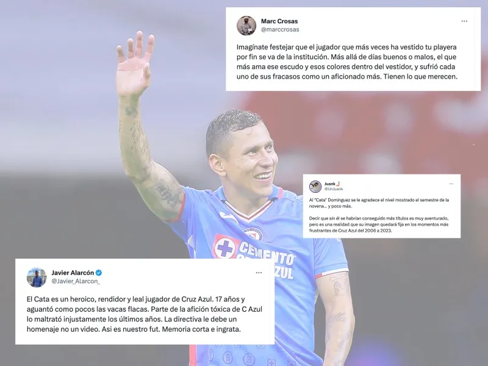Click the emoji next to Juank's name
This screenshot has height=366, width=488.
coord(338,184)
